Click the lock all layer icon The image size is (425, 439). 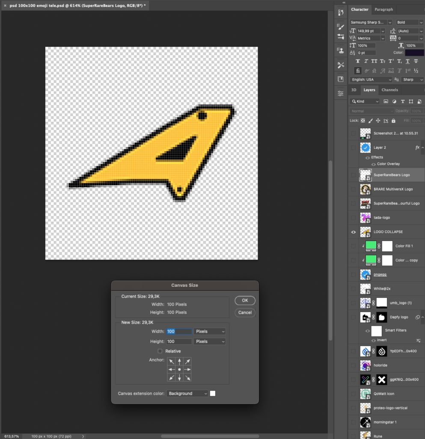[x=393, y=121]
